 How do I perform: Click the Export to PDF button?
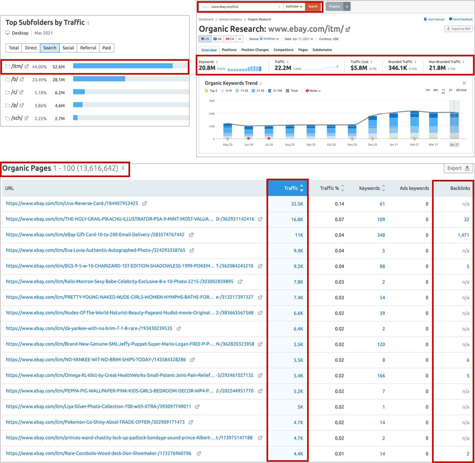(459, 29)
